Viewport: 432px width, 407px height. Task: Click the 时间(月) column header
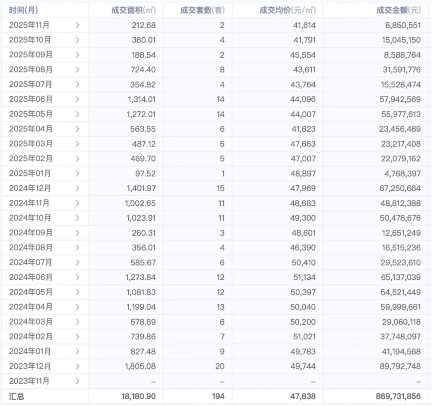pyautogui.click(x=24, y=10)
